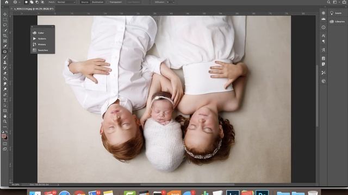Choose Intersect with Selection mode
Viewport: 348px width, 195px height.
tap(42, 2)
